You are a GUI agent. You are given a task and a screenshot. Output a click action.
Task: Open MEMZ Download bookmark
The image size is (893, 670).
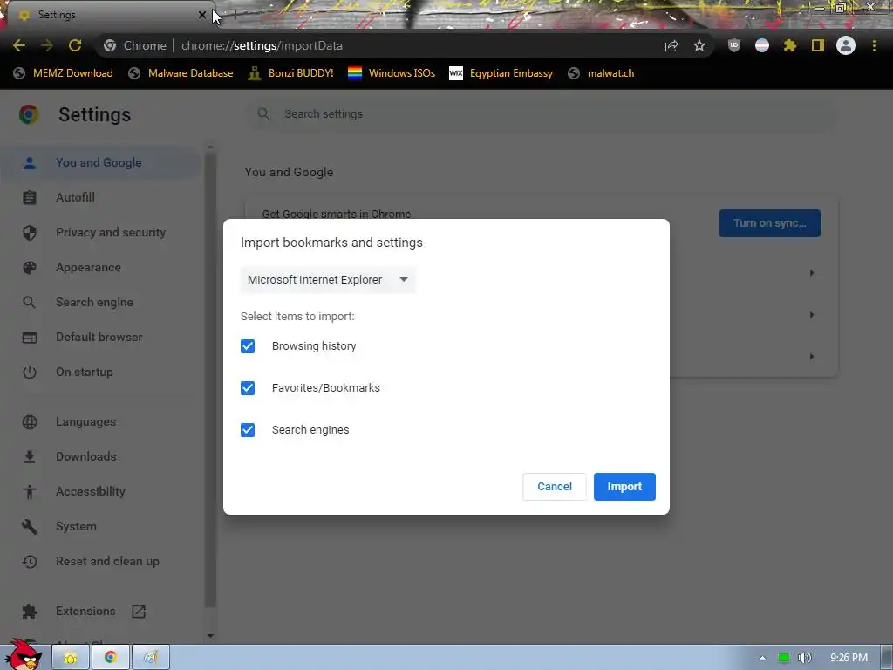63,73
